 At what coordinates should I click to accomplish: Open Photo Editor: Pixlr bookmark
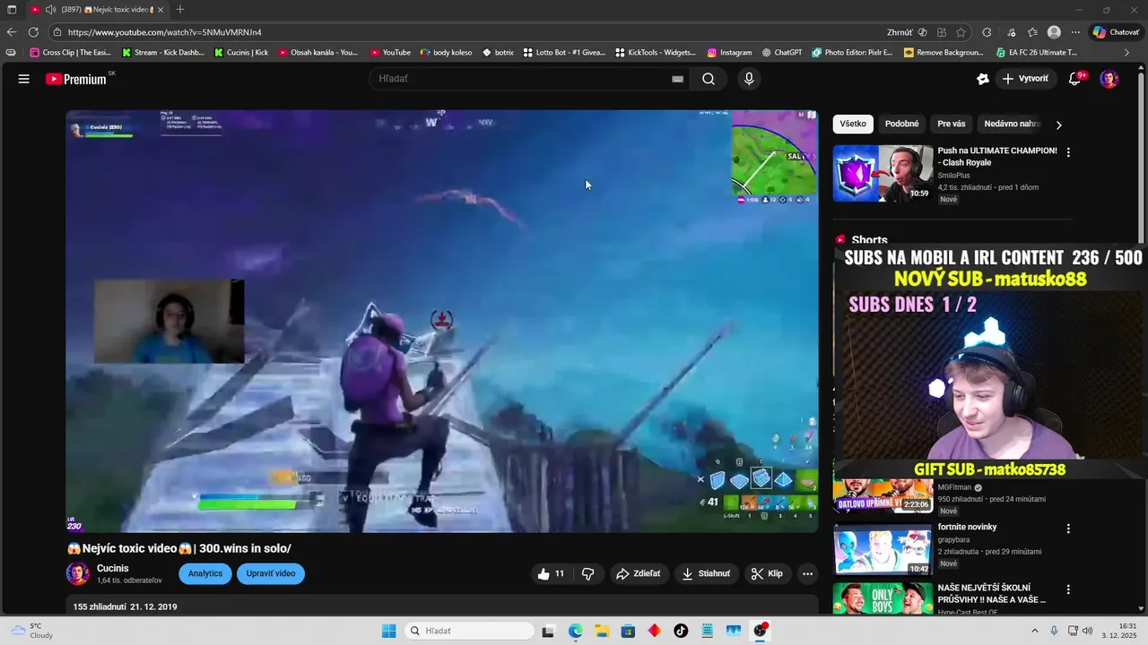tap(852, 53)
